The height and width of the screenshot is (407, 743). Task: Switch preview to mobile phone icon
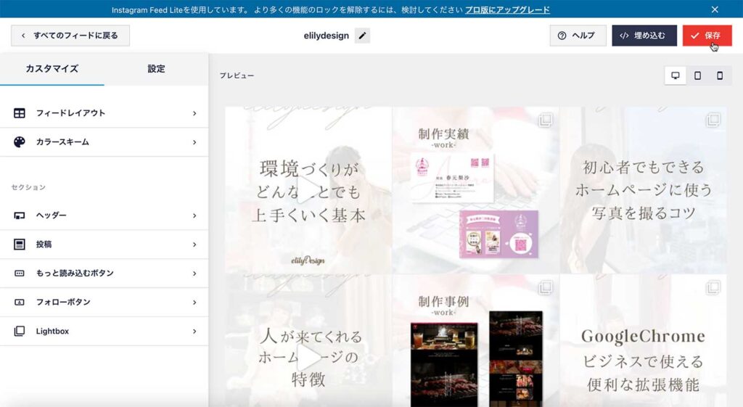pyautogui.click(x=720, y=75)
